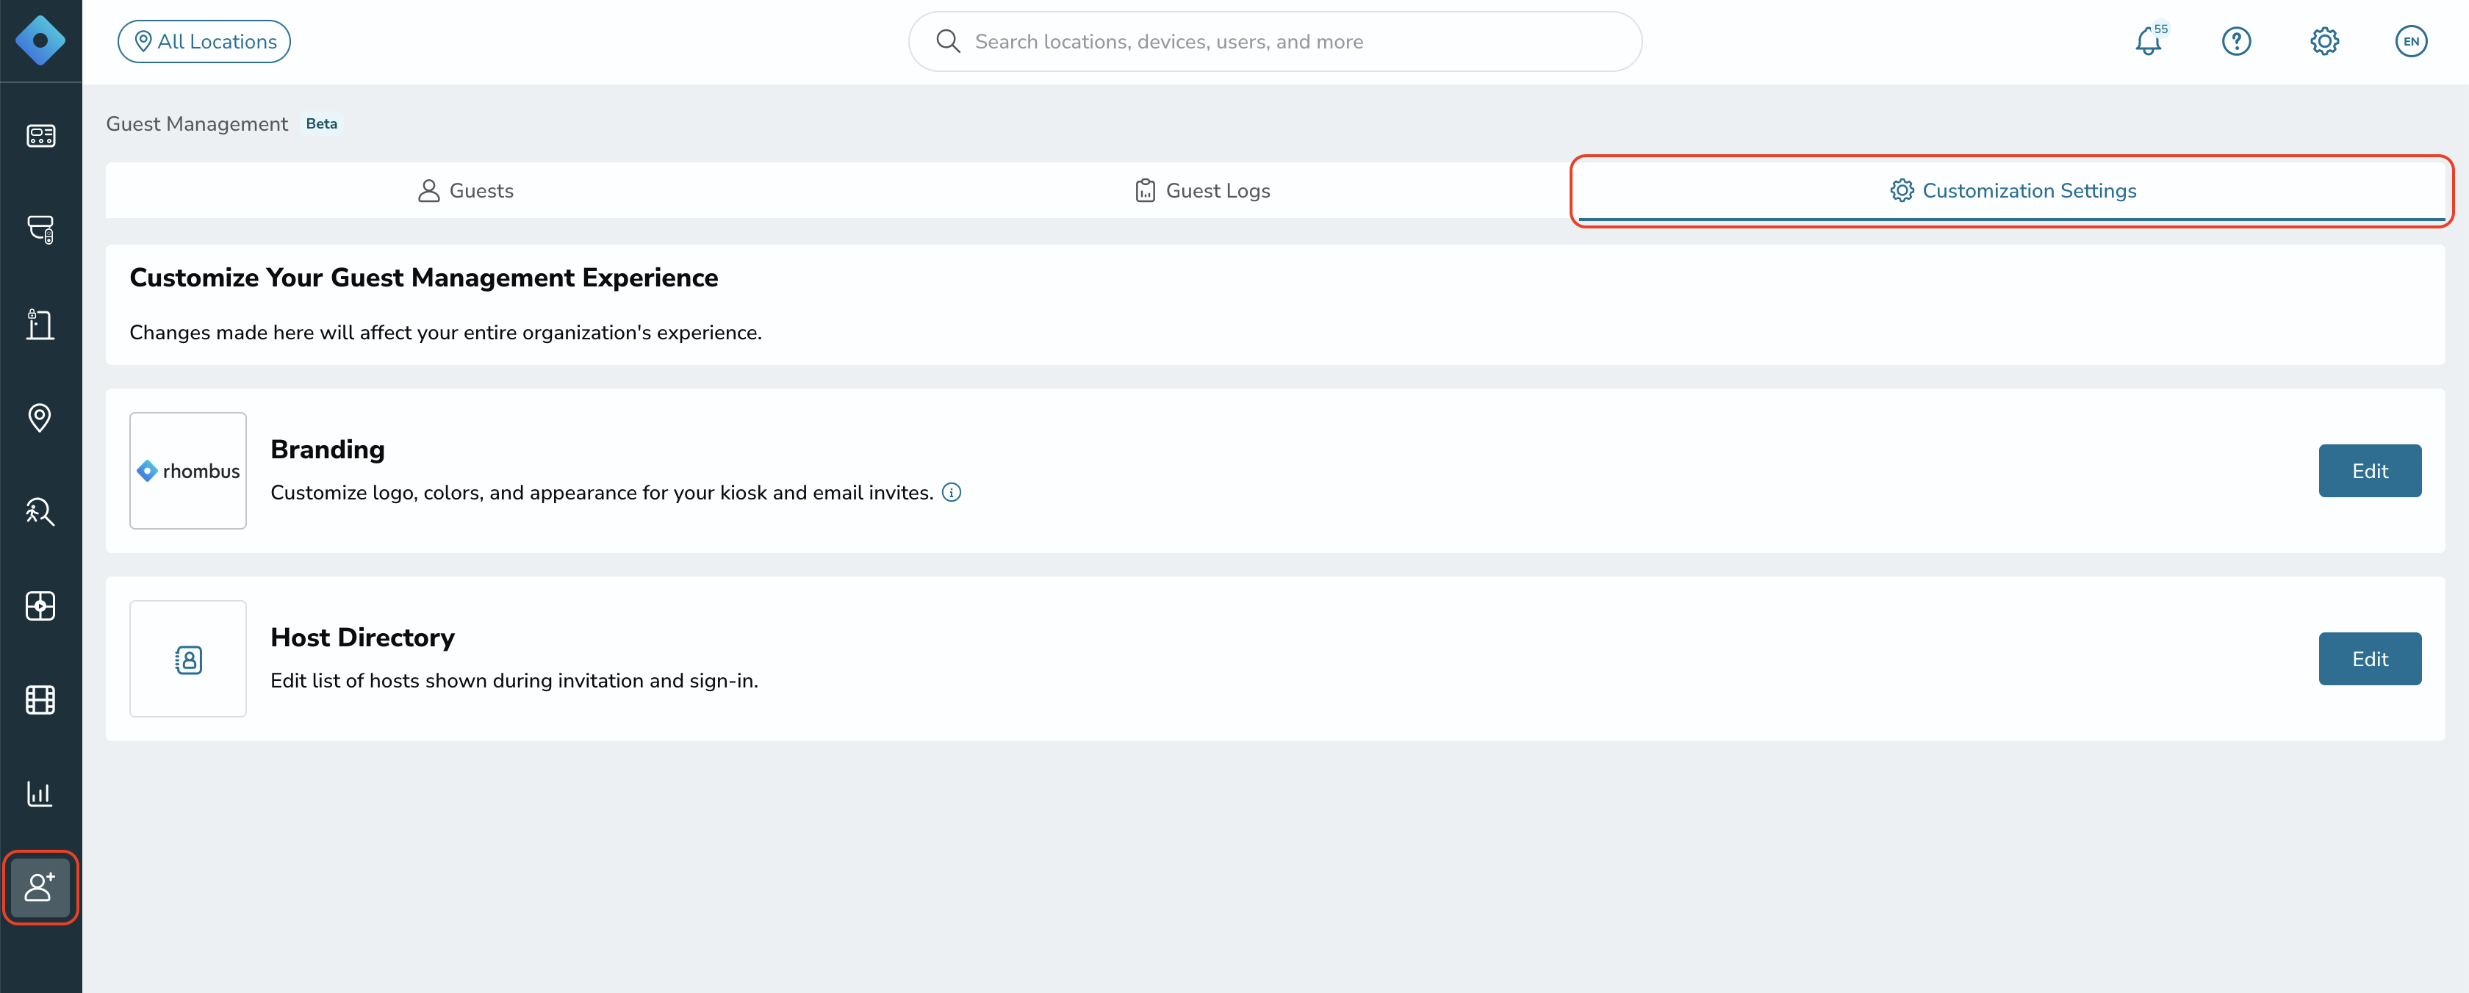The width and height of the screenshot is (2469, 993).
Task: Click 'Changes made here will affect' notice
Action: 446,332
